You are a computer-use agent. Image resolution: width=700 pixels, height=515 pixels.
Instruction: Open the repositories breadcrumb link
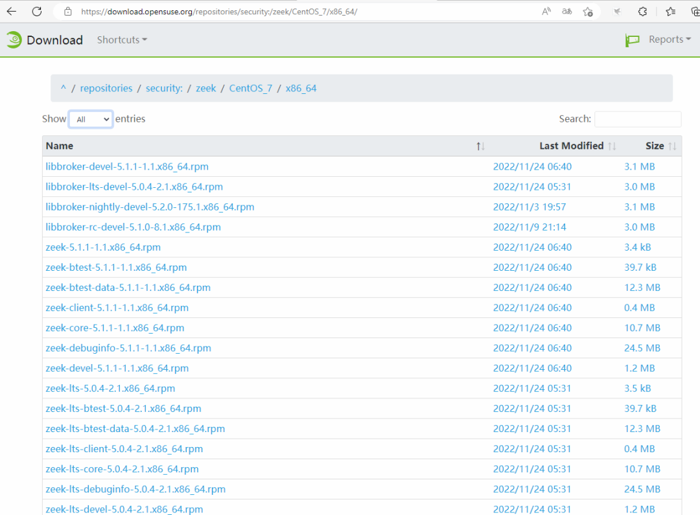tap(106, 88)
